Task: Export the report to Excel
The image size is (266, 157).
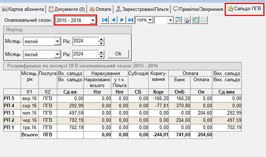Action: pyautogui.click(x=195, y=20)
